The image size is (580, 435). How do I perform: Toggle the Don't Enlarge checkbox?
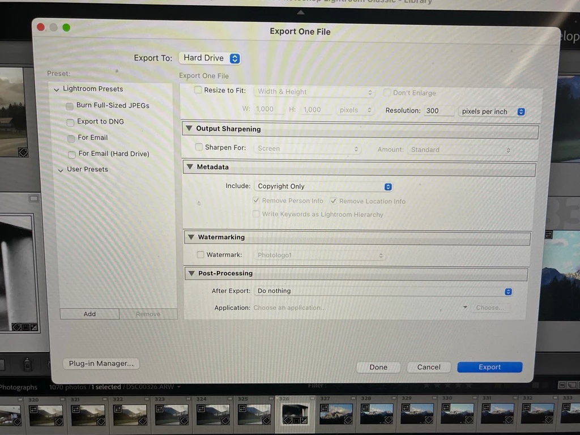(387, 92)
